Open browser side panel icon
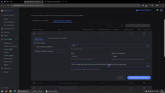The width and height of the screenshot is (165, 93). 157,5
